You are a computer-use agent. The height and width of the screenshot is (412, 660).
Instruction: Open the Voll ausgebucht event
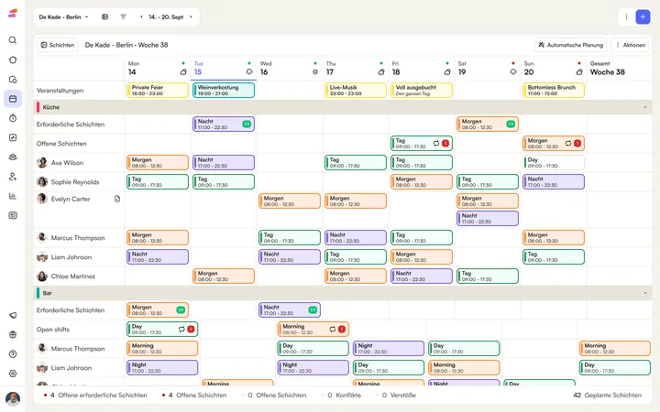pos(422,91)
